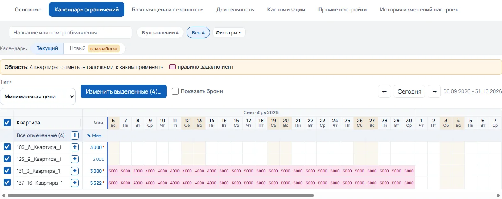Click plus icon next to 103_6_Квартира_1

pos(75,147)
